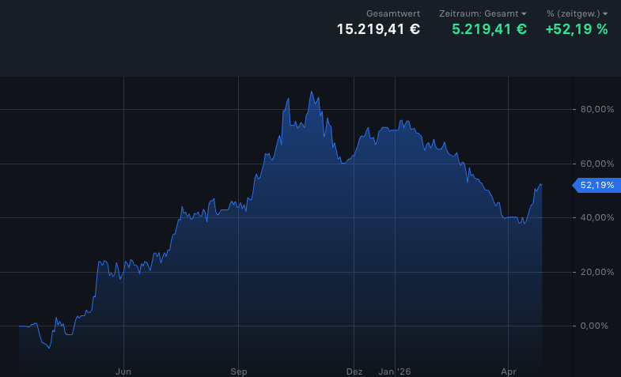Select the 40,00% y-axis label
The width and height of the screenshot is (621, 377).
pyautogui.click(x=597, y=217)
